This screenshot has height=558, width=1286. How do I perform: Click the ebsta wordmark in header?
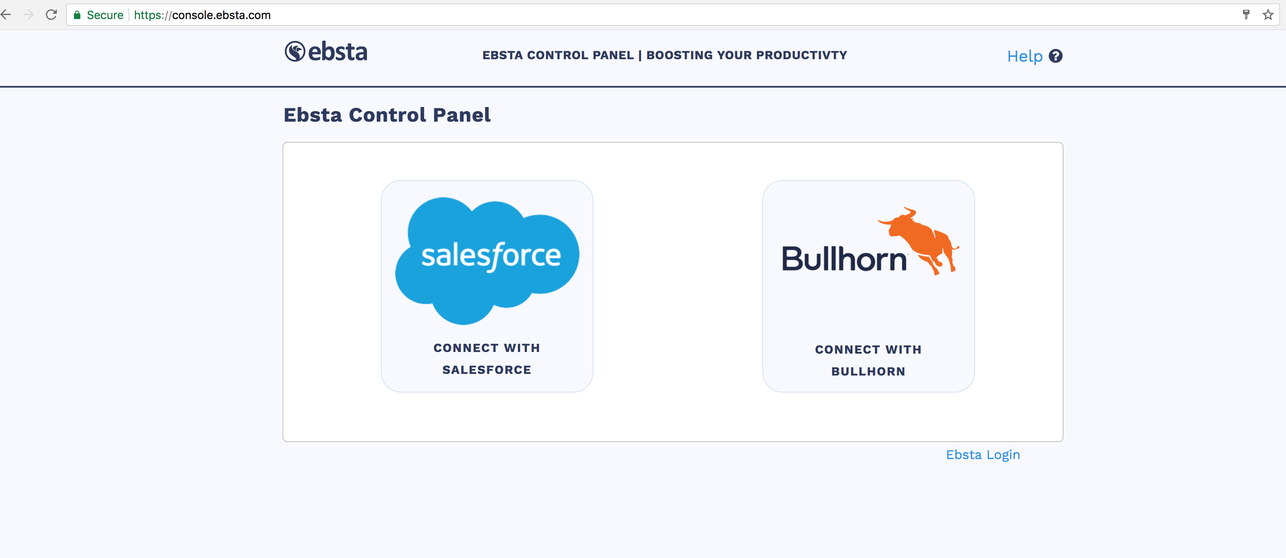pyautogui.click(x=338, y=52)
